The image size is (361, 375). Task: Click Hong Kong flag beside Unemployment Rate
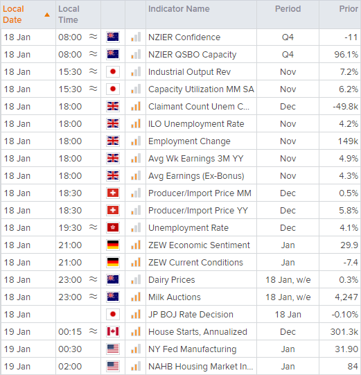(x=113, y=227)
